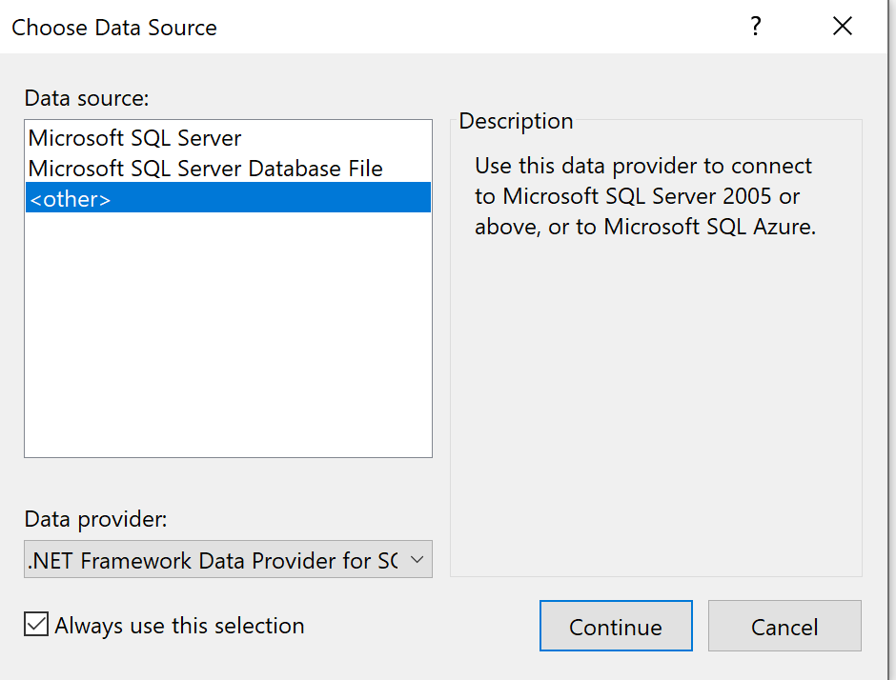Click the Cancel button
The image size is (896, 680).
(784, 626)
